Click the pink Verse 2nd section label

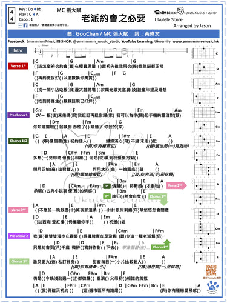[18, 210]
